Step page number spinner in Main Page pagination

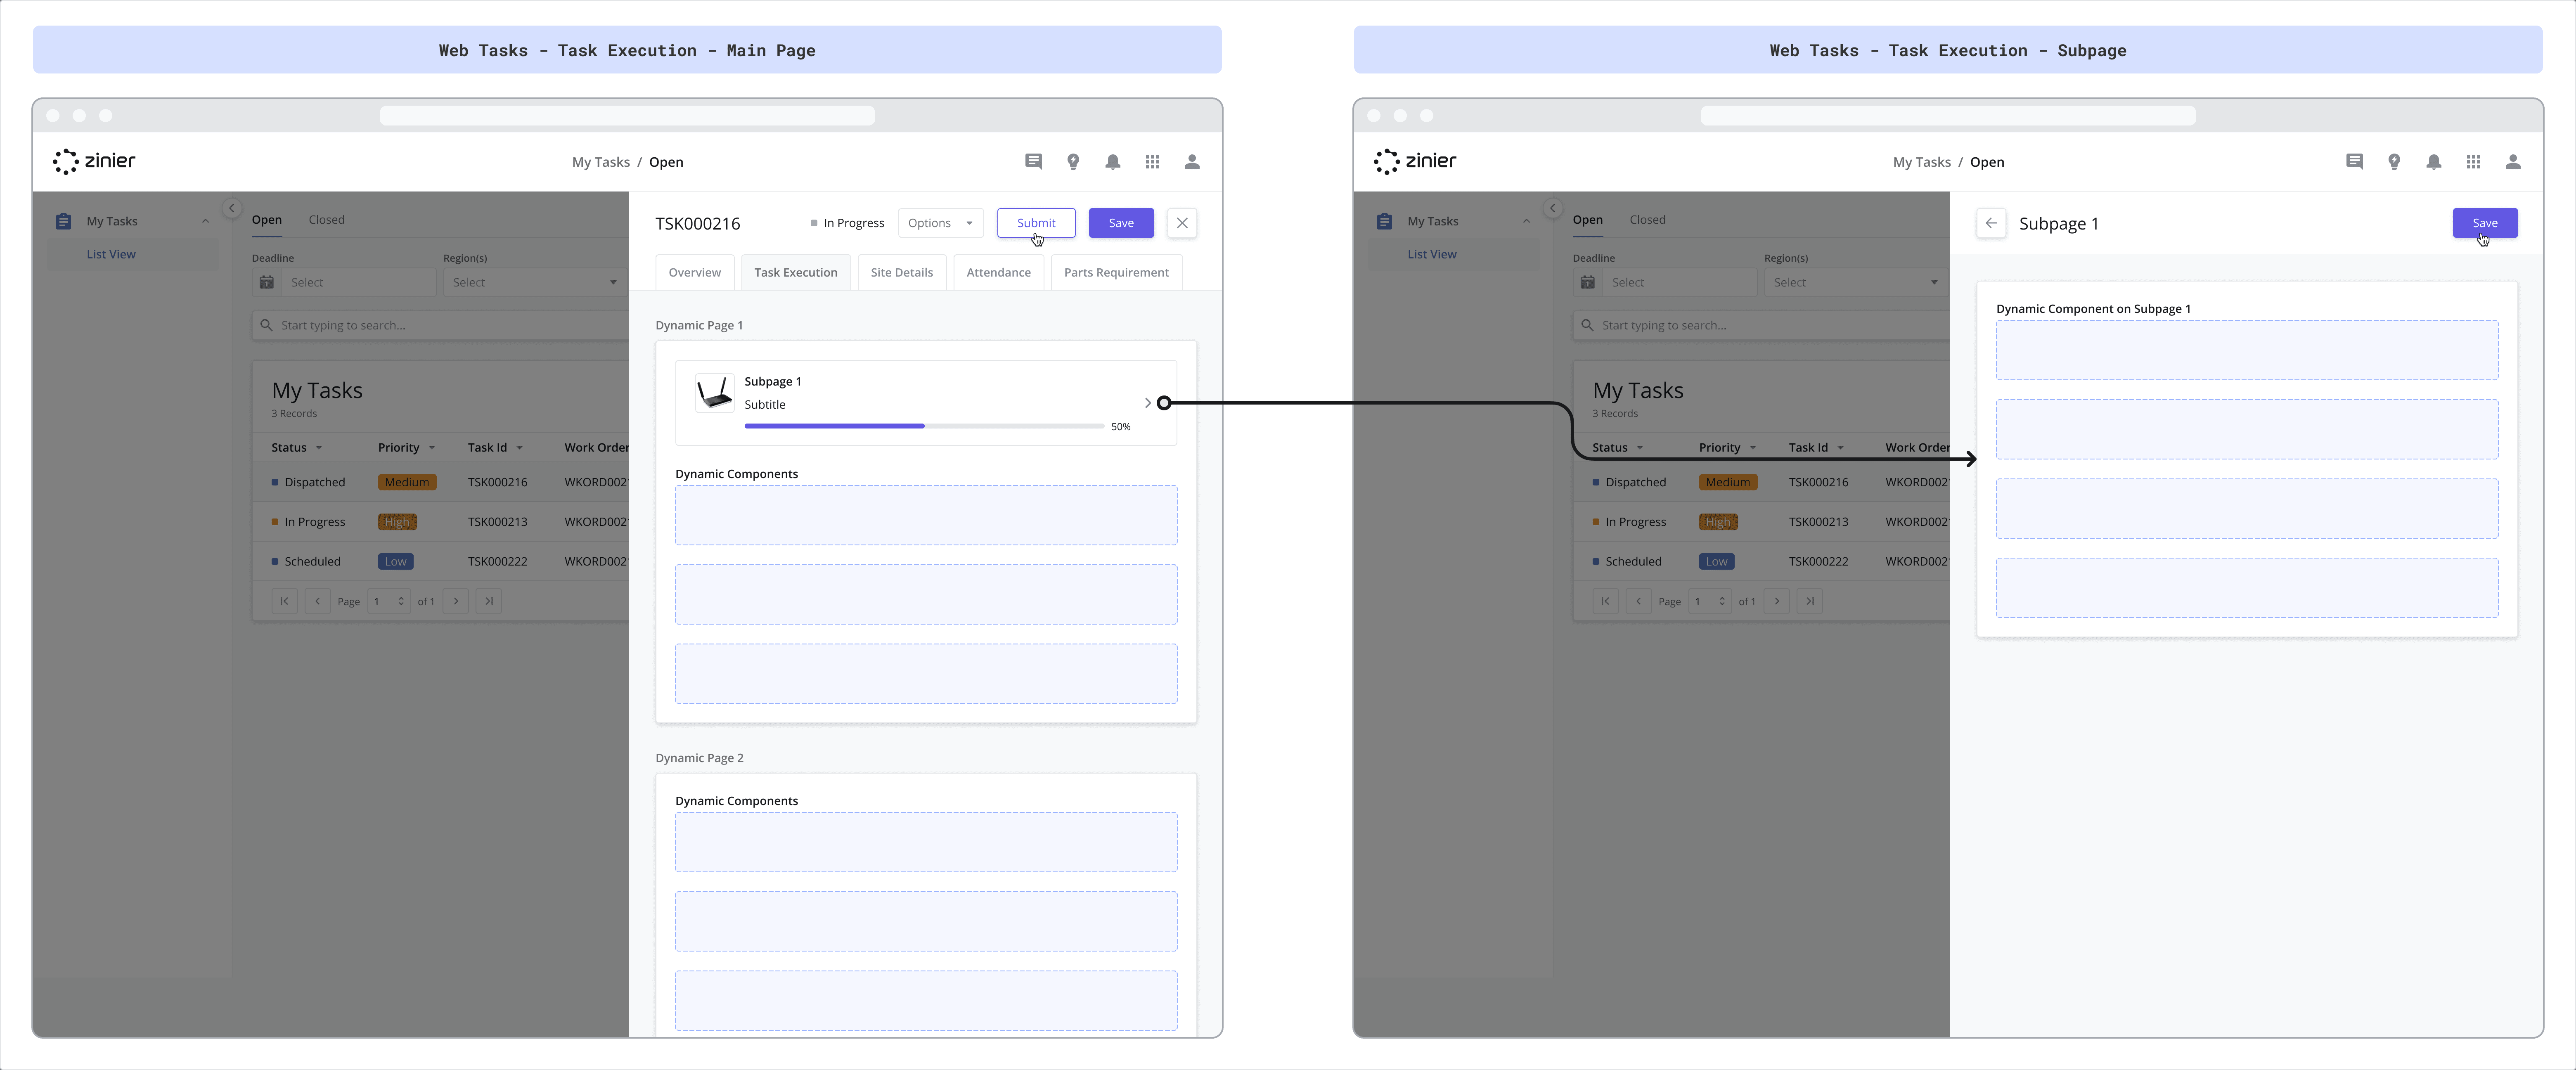(x=401, y=601)
